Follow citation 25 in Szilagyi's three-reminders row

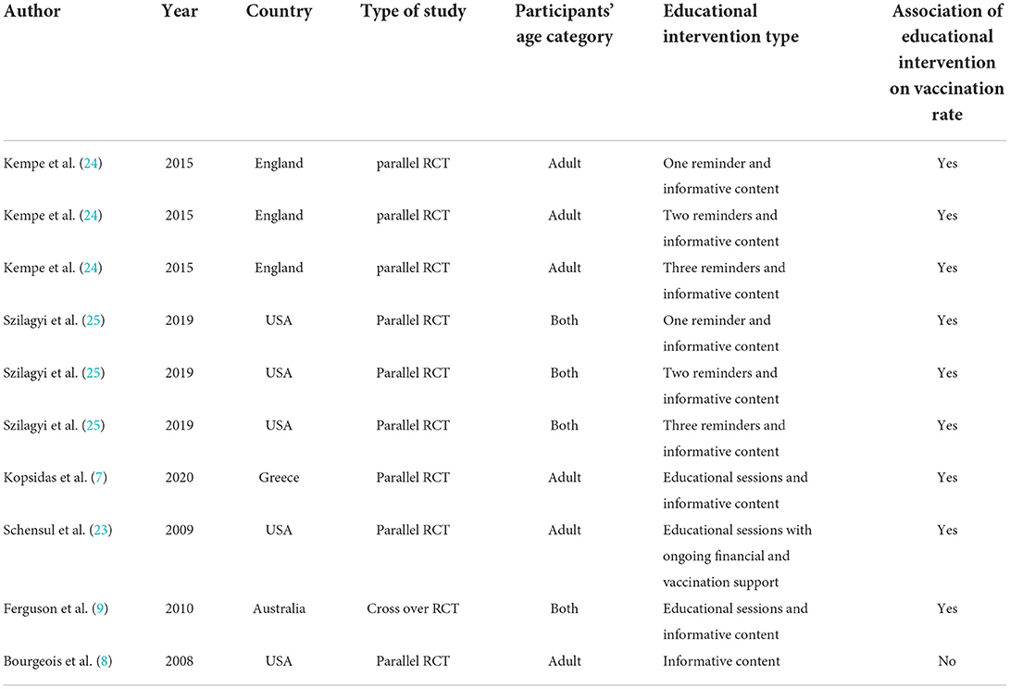pos(95,425)
